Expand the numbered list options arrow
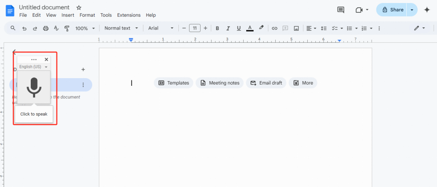Screen dimensions: 437x187 tap(371, 28)
